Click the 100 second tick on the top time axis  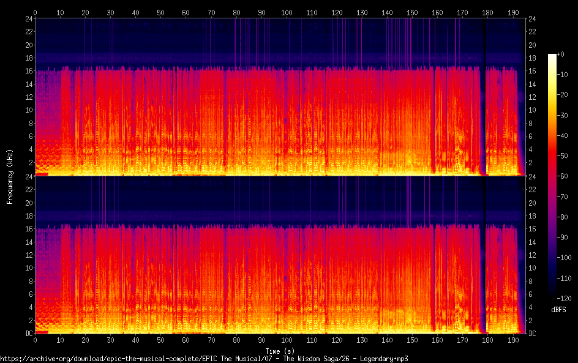click(287, 12)
